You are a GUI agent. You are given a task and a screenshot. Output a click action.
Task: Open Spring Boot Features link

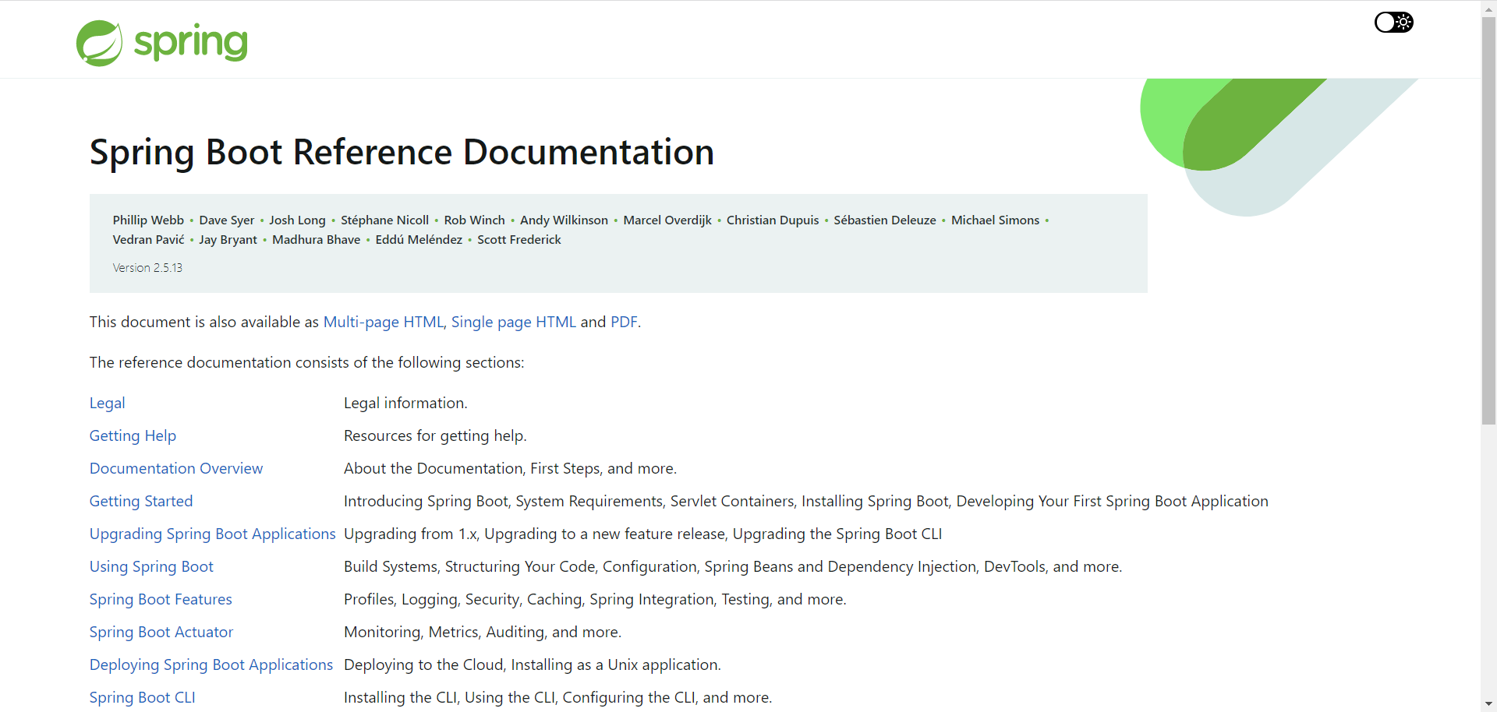tap(161, 599)
